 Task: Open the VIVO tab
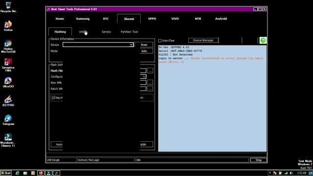[175, 19]
